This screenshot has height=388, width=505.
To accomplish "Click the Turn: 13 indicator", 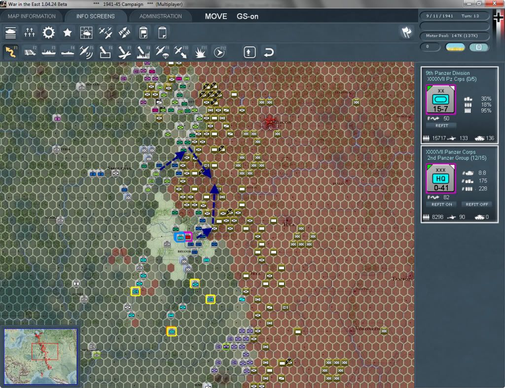I will coord(470,16).
